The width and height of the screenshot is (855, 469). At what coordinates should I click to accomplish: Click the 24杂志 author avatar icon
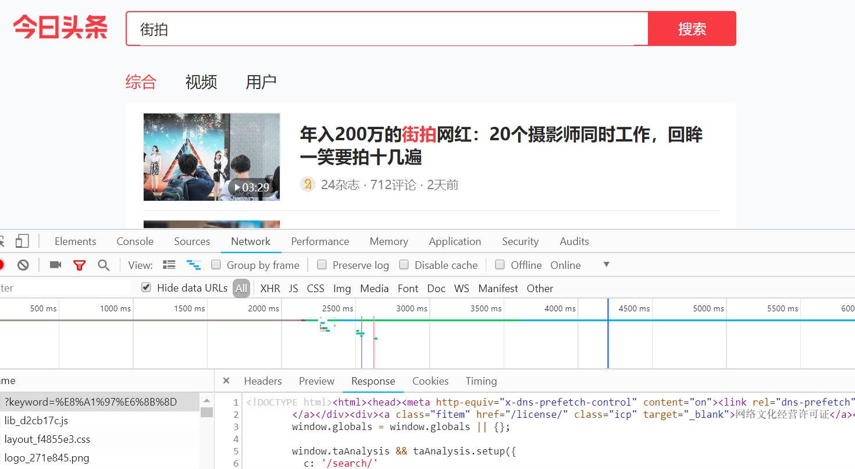pos(308,184)
